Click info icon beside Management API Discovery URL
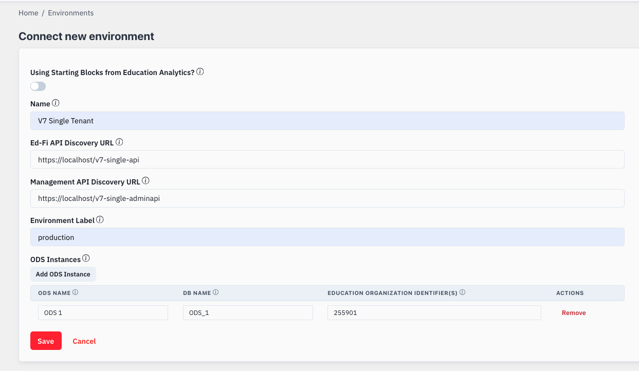This screenshot has width=639, height=371. point(145,181)
